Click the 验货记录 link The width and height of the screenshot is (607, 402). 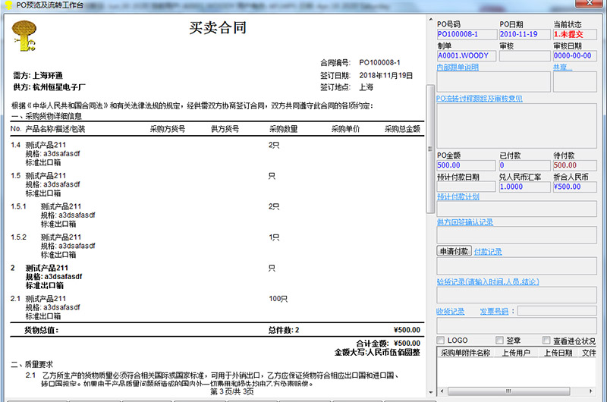click(x=487, y=281)
